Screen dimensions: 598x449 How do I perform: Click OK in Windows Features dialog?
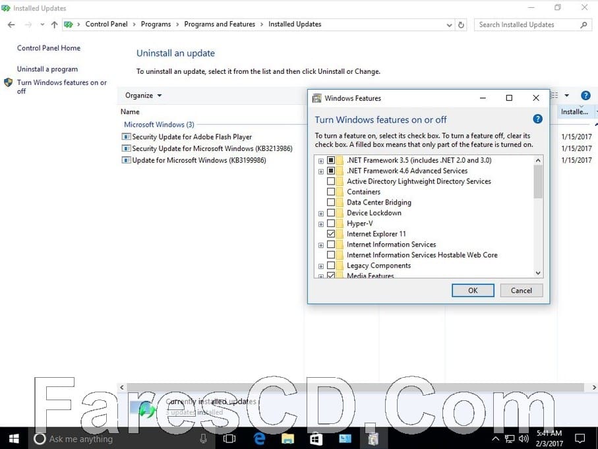[473, 290]
